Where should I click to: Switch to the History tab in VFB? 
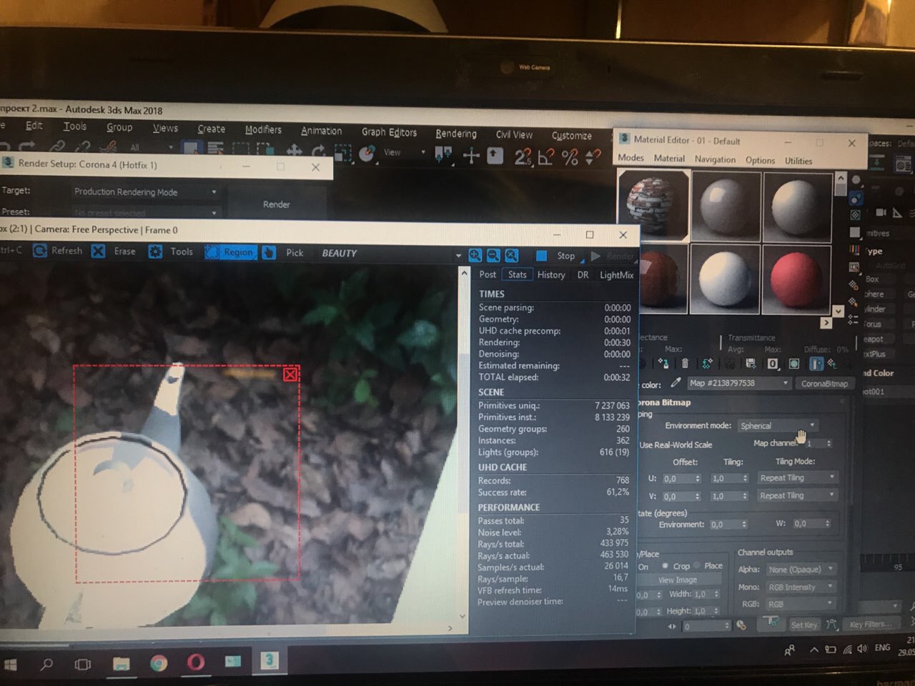click(551, 274)
